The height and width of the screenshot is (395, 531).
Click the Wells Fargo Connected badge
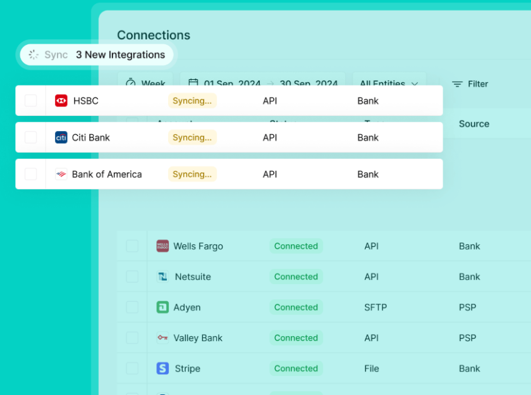pos(296,246)
